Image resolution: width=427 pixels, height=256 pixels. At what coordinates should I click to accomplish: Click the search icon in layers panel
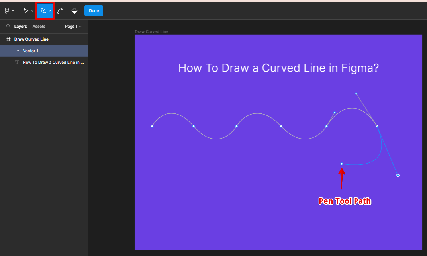click(8, 27)
